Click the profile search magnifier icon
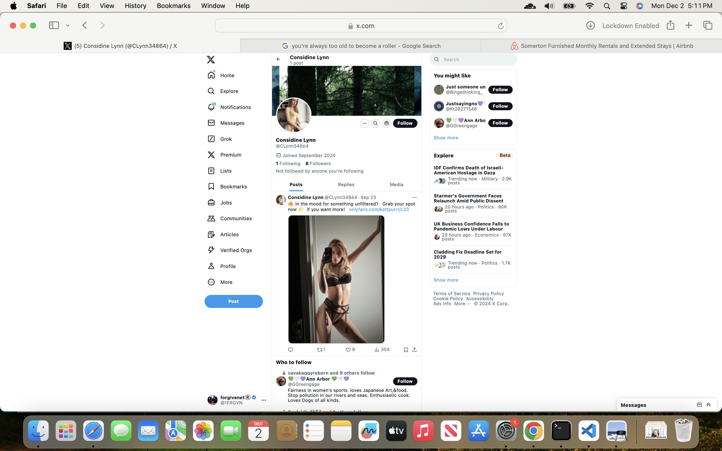Image resolution: width=722 pixels, height=451 pixels. coord(375,123)
